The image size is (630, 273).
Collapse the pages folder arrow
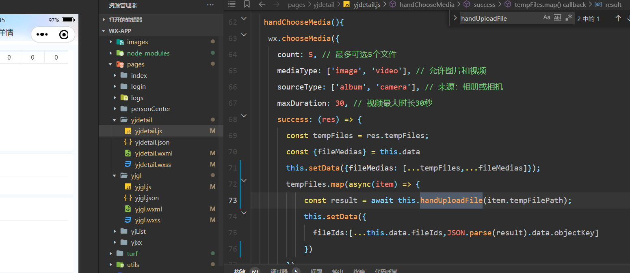point(110,64)
